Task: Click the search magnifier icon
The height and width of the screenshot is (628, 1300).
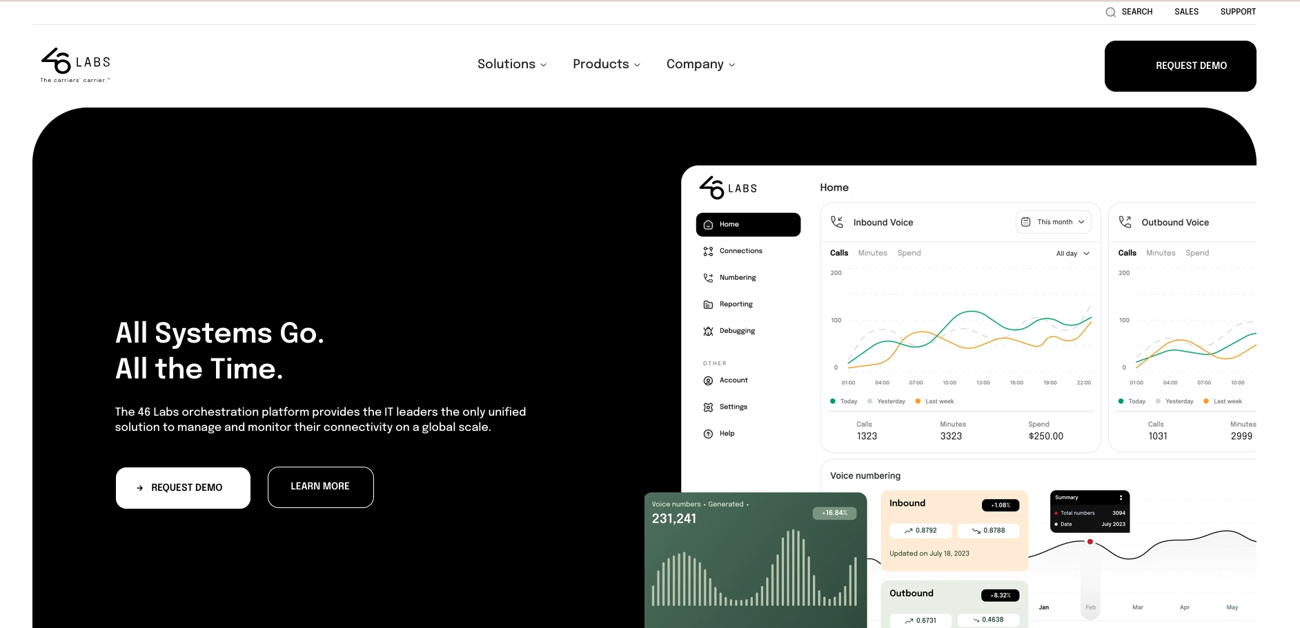Action: [1110, 12]
